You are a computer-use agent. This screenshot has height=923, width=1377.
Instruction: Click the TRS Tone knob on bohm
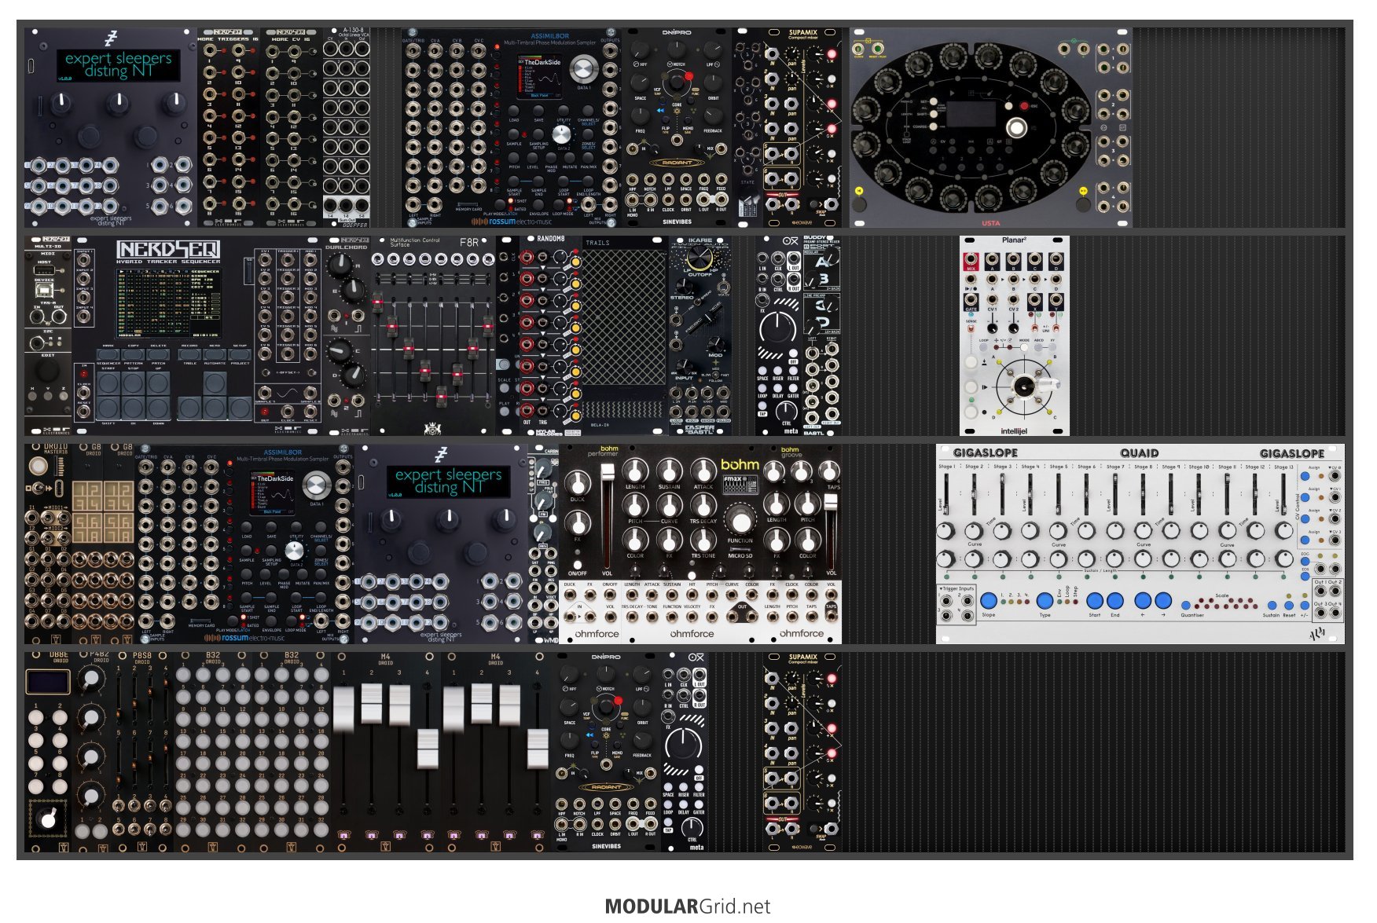(x=703, y=540)
